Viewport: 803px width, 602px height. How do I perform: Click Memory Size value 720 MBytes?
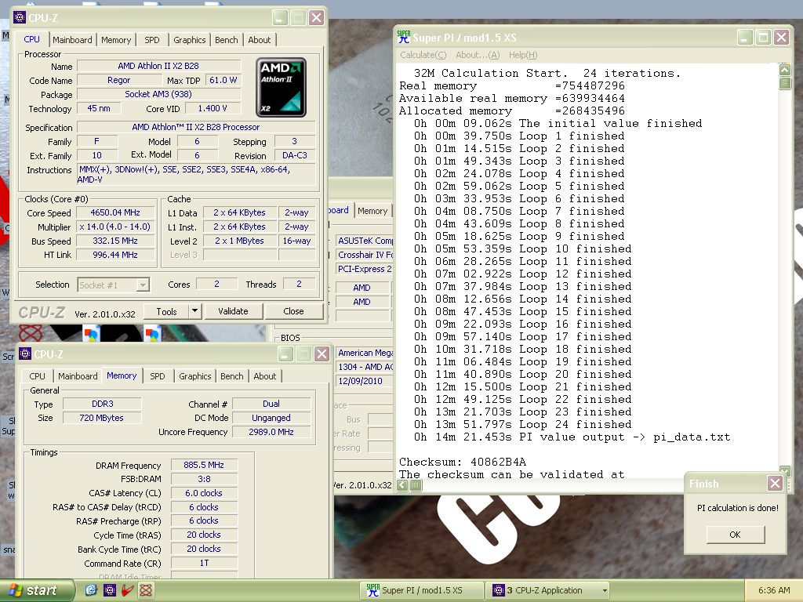coord(101,418)
